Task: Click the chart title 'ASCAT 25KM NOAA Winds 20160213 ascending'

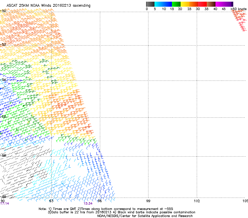Action: [48, 6]
